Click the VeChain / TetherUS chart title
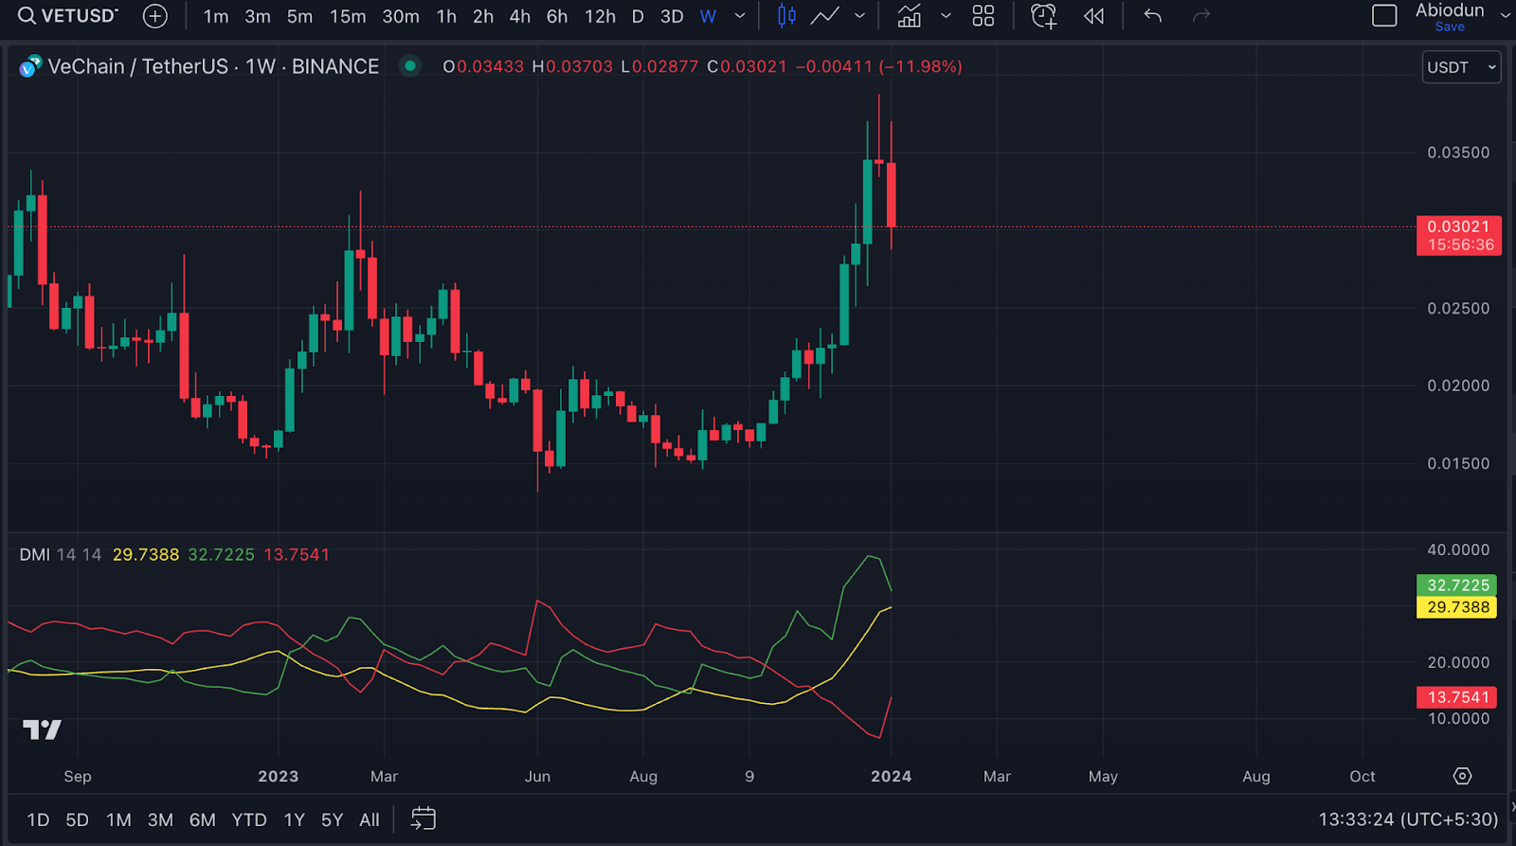1516x846 pixels. click(x=213, y=66)
